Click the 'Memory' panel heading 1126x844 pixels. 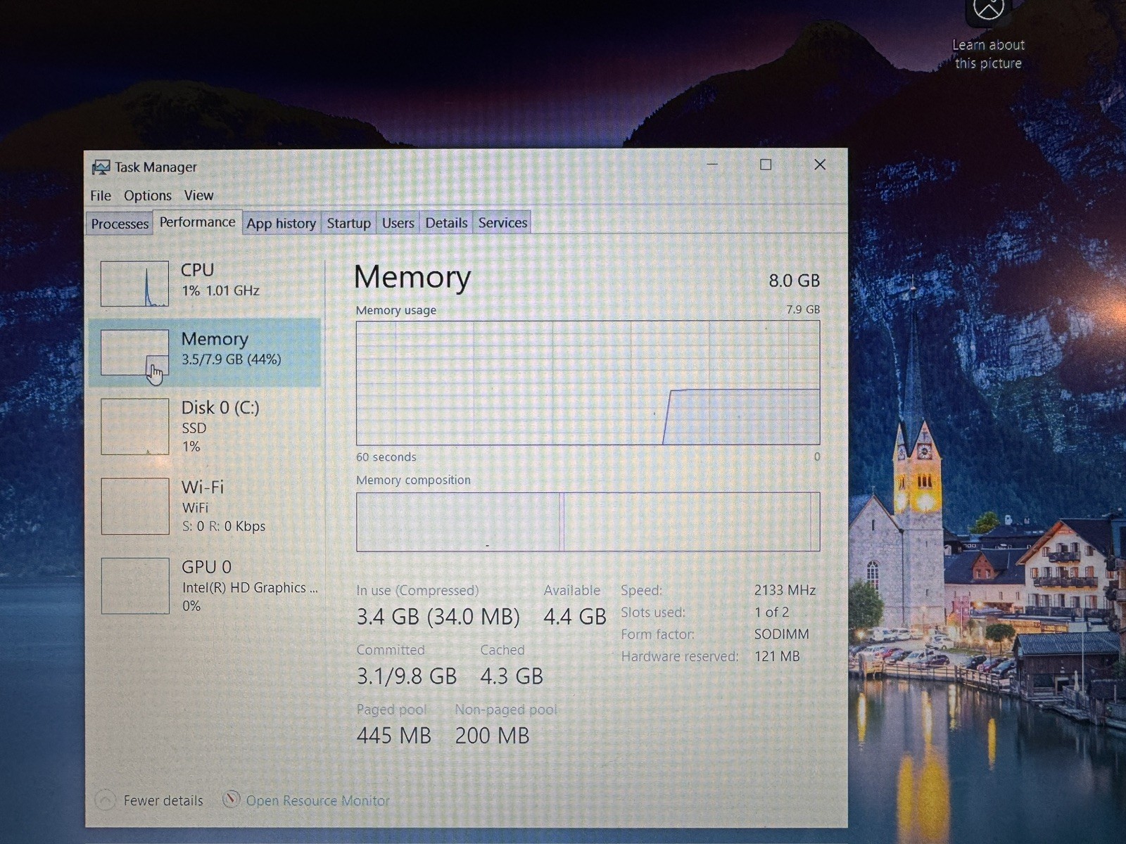[412, 277]
